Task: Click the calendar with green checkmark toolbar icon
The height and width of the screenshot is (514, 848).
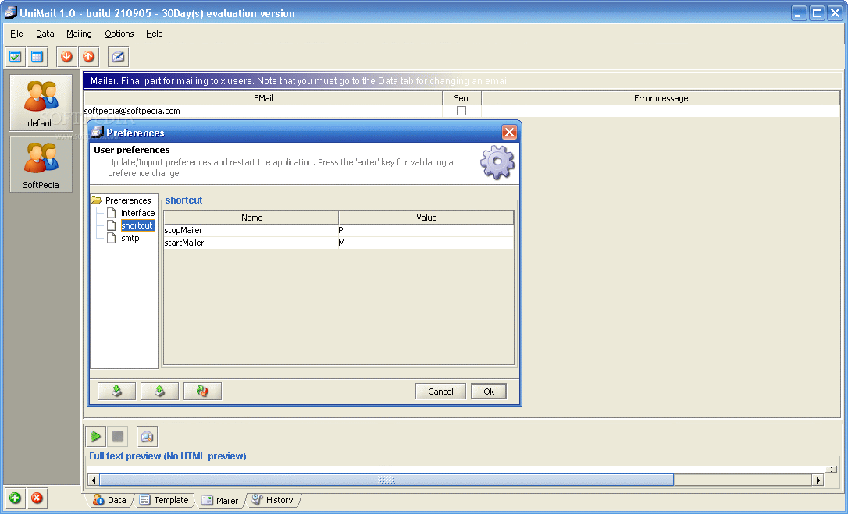Action: coord(15,56)
